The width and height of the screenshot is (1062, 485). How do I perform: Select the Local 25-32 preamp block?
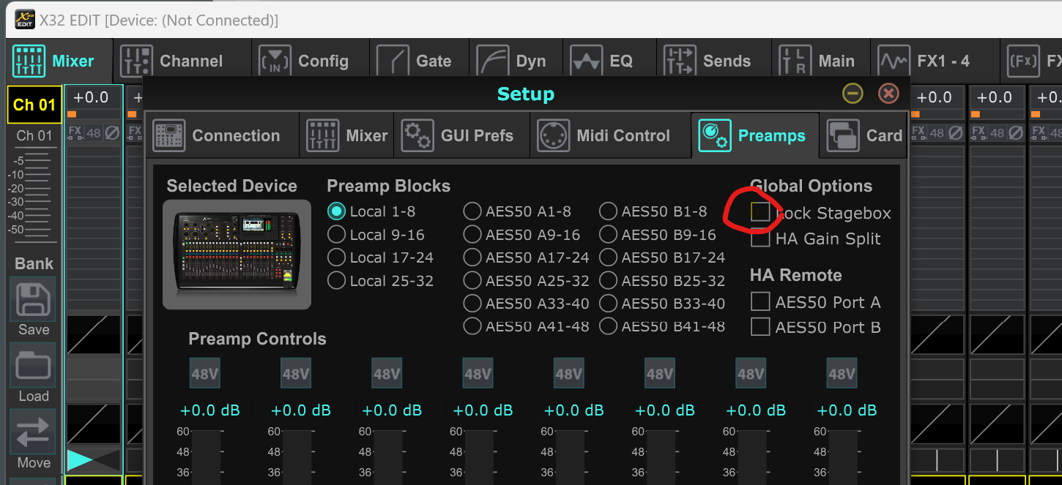point(336,280)
